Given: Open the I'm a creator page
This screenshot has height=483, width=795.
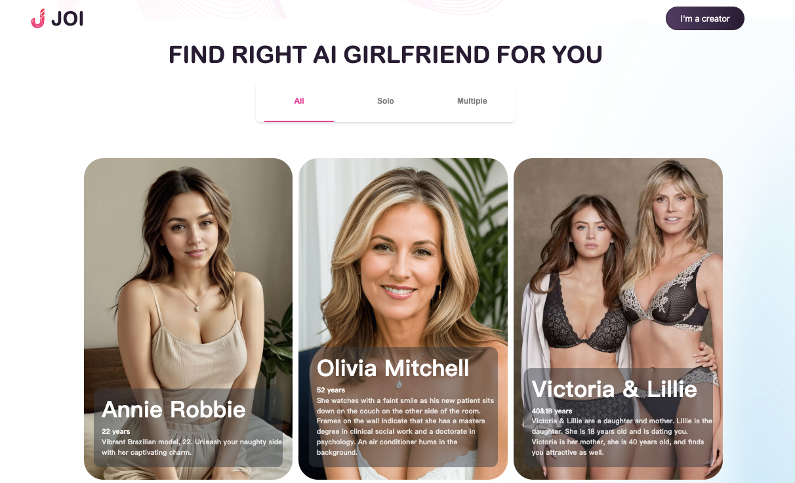Looking at the screenshot, I should 705,18.
